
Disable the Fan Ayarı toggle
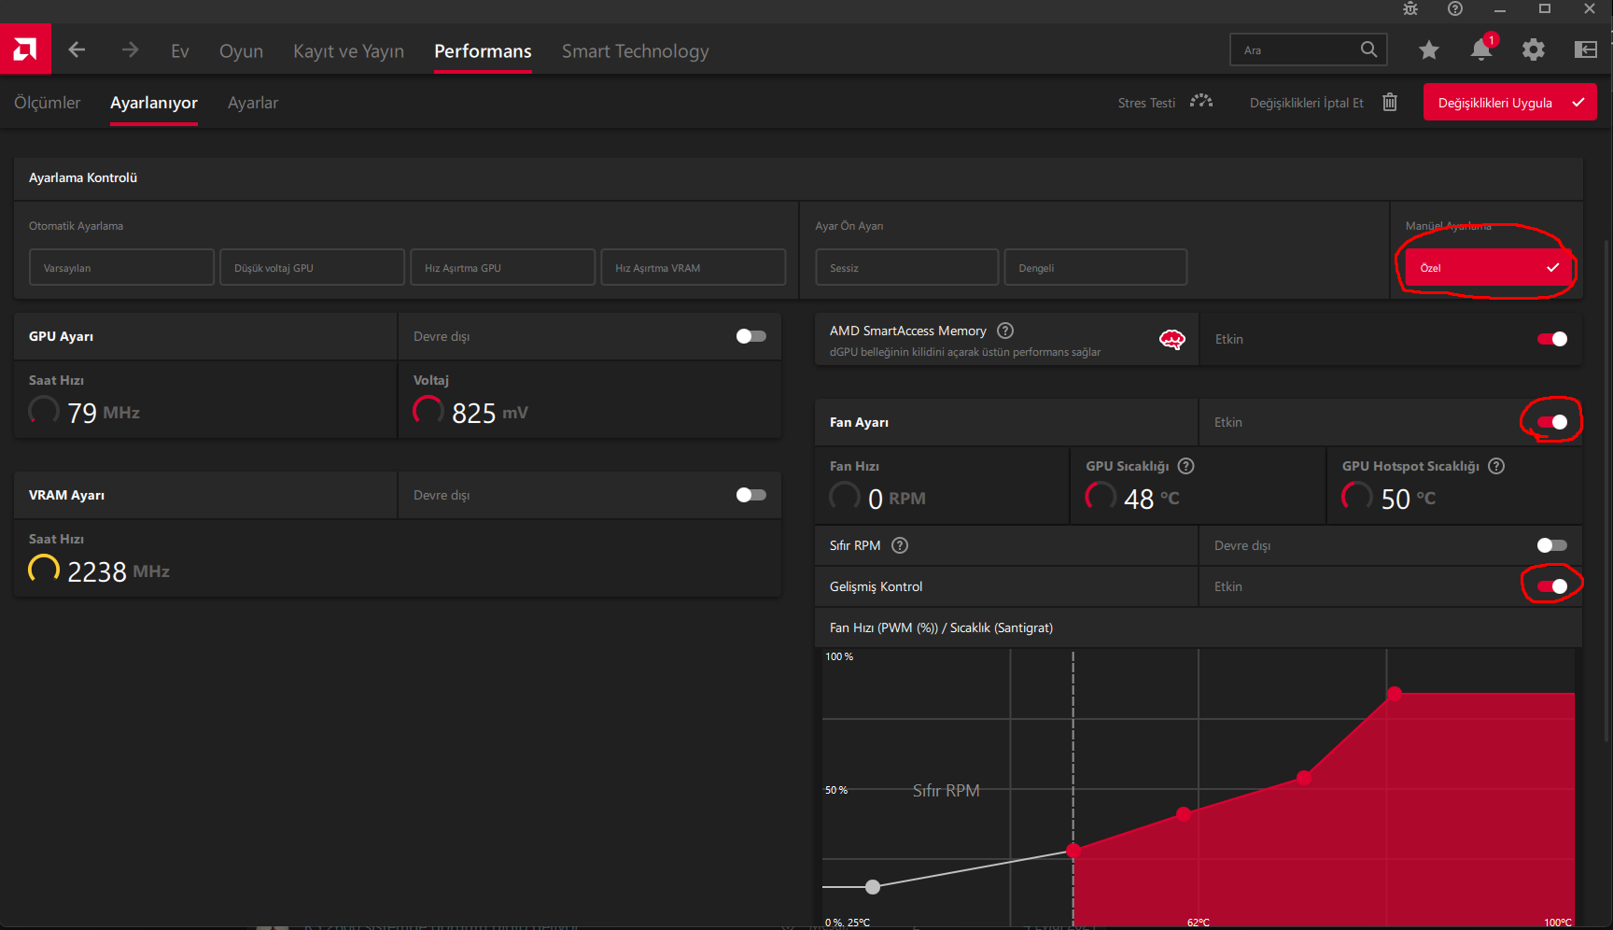pos(1552,422)
